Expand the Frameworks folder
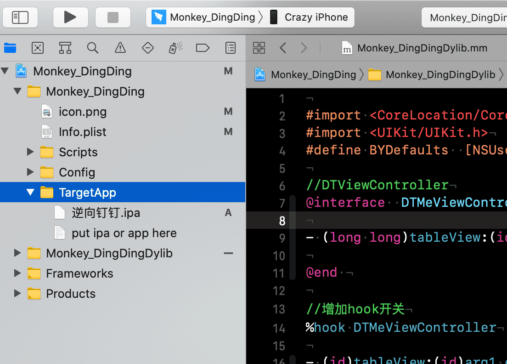The image size is (507, 364). pos(17,273)
